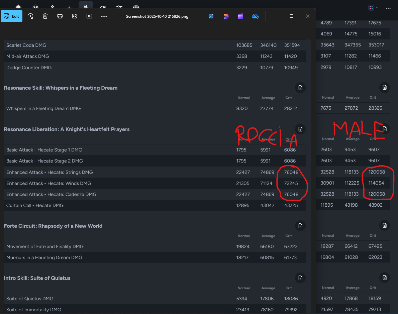Share the screenshot file
The width and height of the screenshot is (398, 314).
click(75, 16)
